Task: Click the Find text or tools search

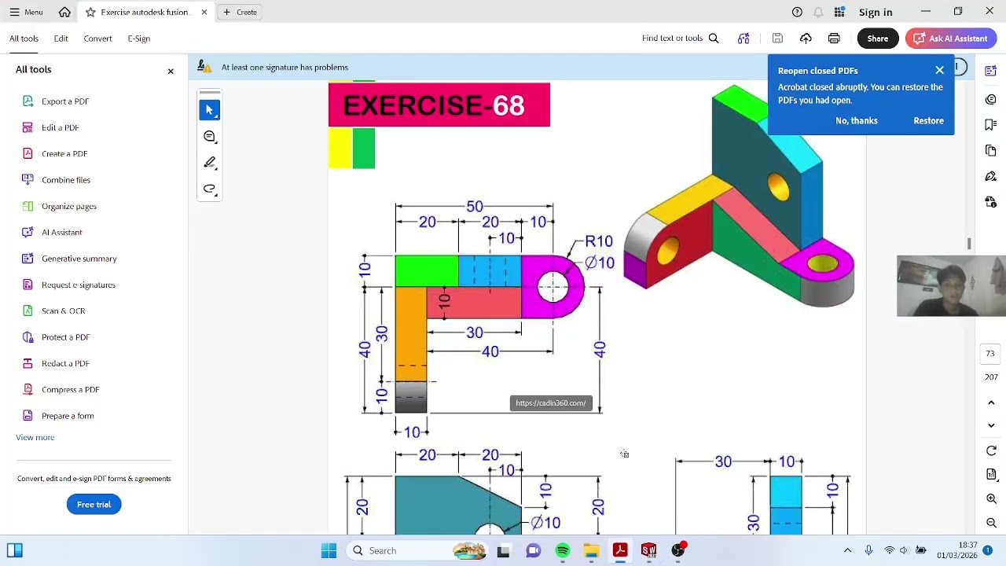Action: (x=680, y=39)
